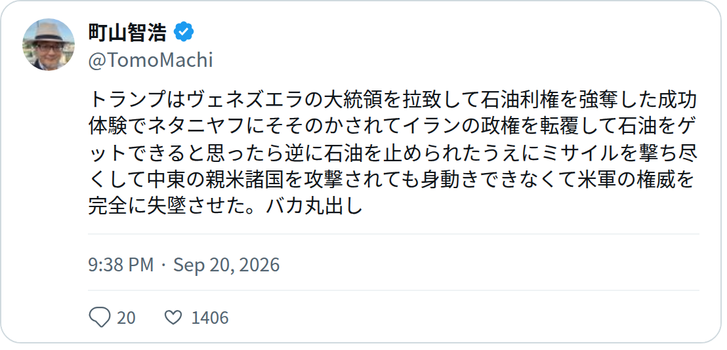The width and height of the screenshot is (727, 350).
Task: Click the blue verified checkmark badge
Action: click(x=184, y=32)
